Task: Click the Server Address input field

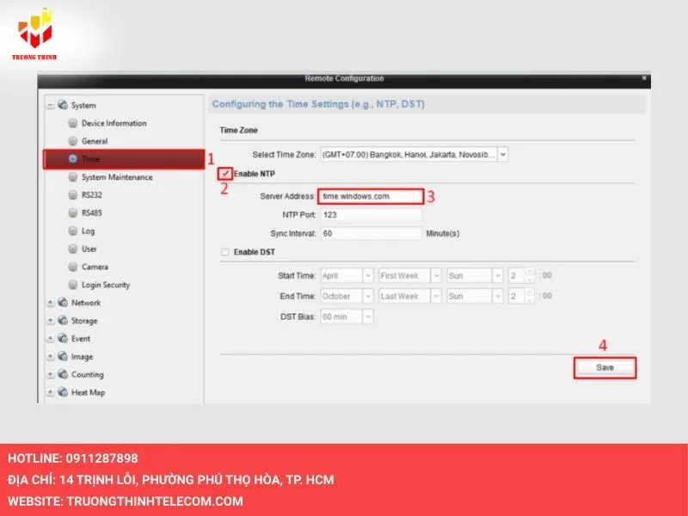Action: pyautogui.click(x=371, y=196)
